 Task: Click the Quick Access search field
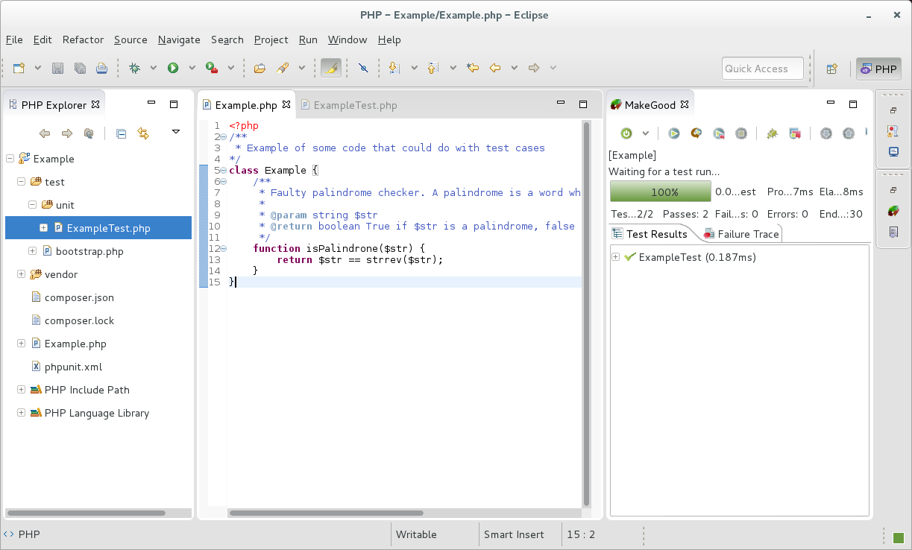pos(762,69)
